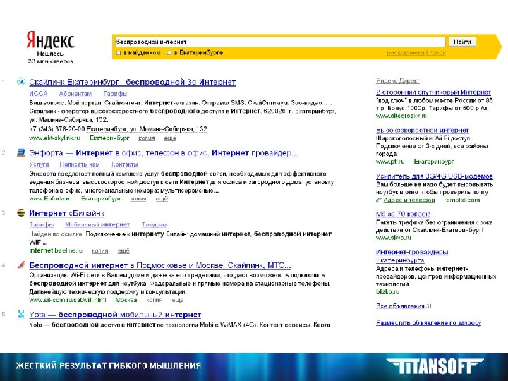Open Беспроводной интернет в Подмосковье и Москве result
The height and width of the screenshot is (381, 508).
tap(160, 265)
